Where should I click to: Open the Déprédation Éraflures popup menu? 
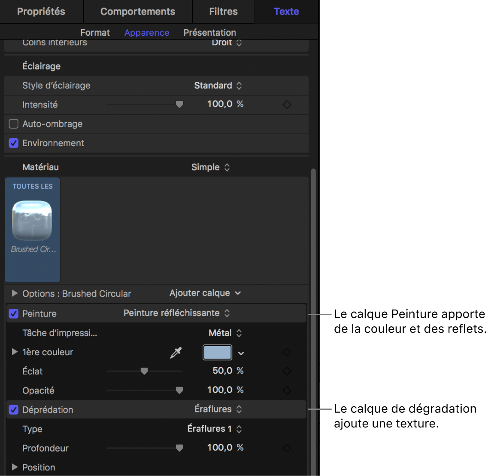tap(218, 409)
